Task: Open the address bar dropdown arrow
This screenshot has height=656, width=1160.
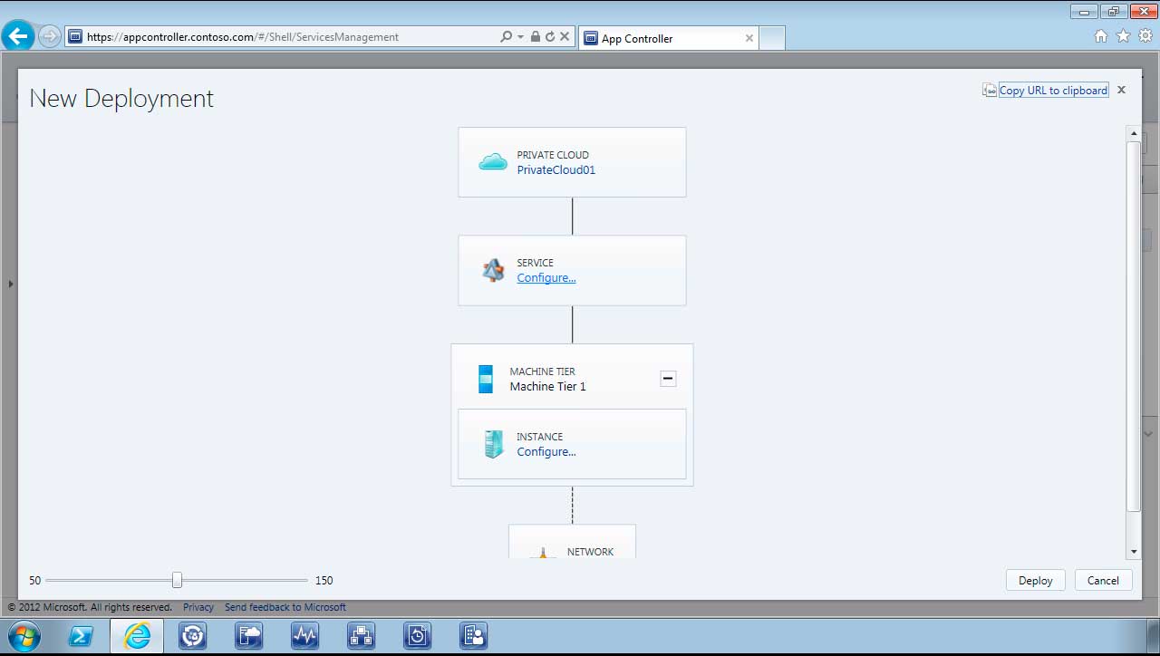Action: coord(520,37)
